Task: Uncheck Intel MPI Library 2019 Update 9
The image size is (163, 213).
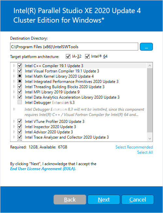Action: click(20, 92)
